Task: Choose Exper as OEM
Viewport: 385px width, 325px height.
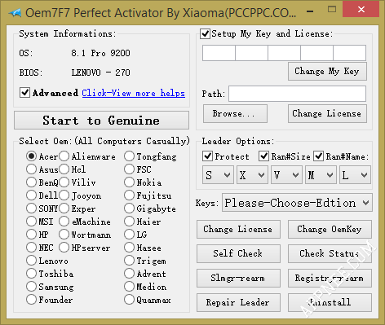Action: [64, 209]
